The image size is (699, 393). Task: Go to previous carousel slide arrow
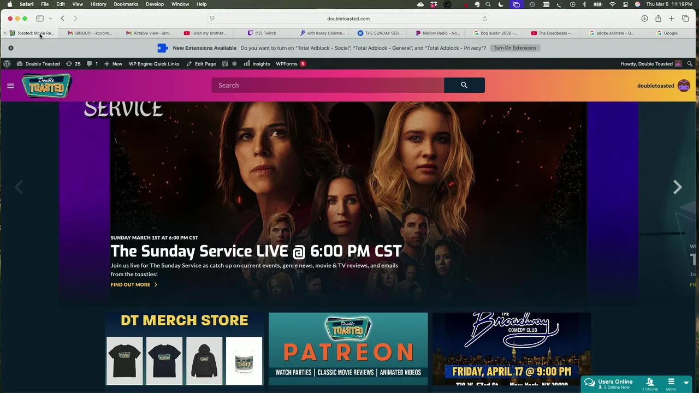tap(19, 187)
